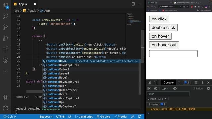Viewport: 212px width, 119px height.
Task: Select onMouseMoveCapture? suggestion
Action: tap(90, 82)
